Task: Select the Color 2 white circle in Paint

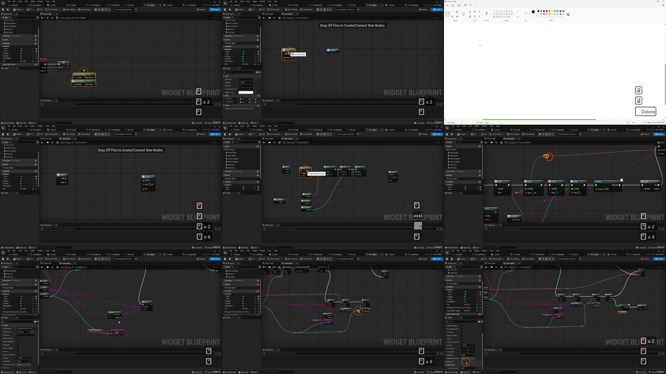Action: (x=533, y=16)
